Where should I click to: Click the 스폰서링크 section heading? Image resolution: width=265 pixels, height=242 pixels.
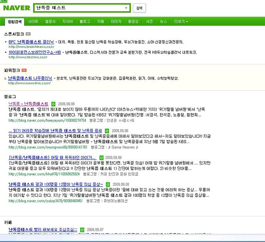coord(14,34)
